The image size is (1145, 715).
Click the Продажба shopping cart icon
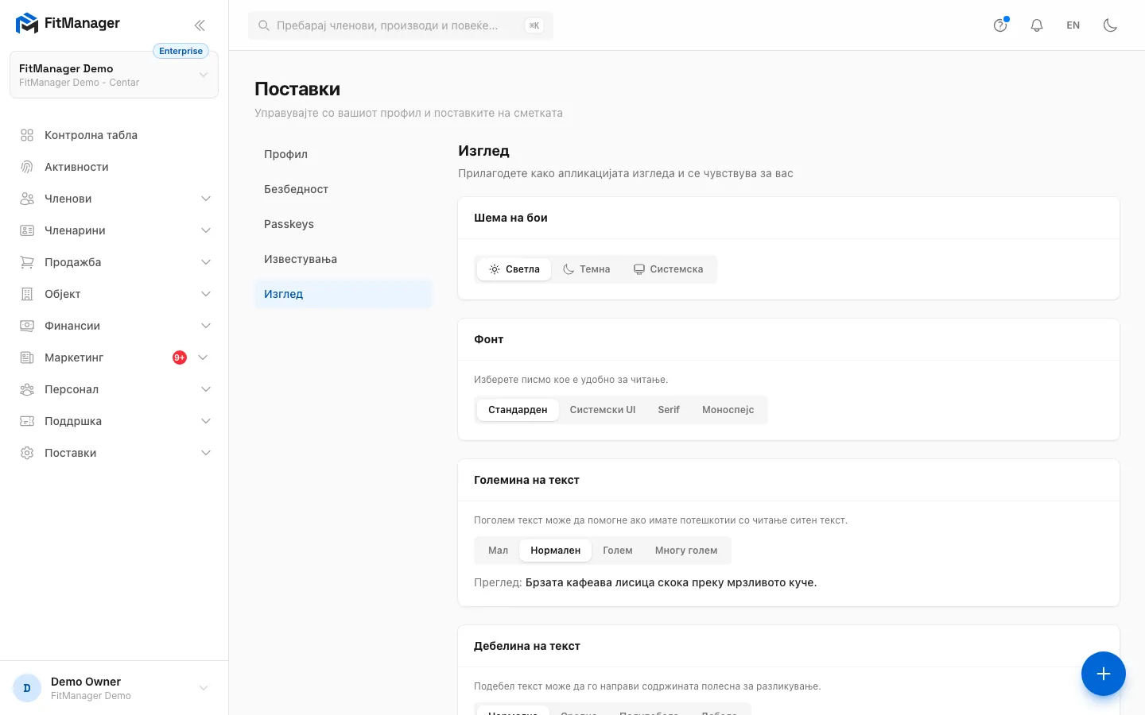(x=27, y=262)
